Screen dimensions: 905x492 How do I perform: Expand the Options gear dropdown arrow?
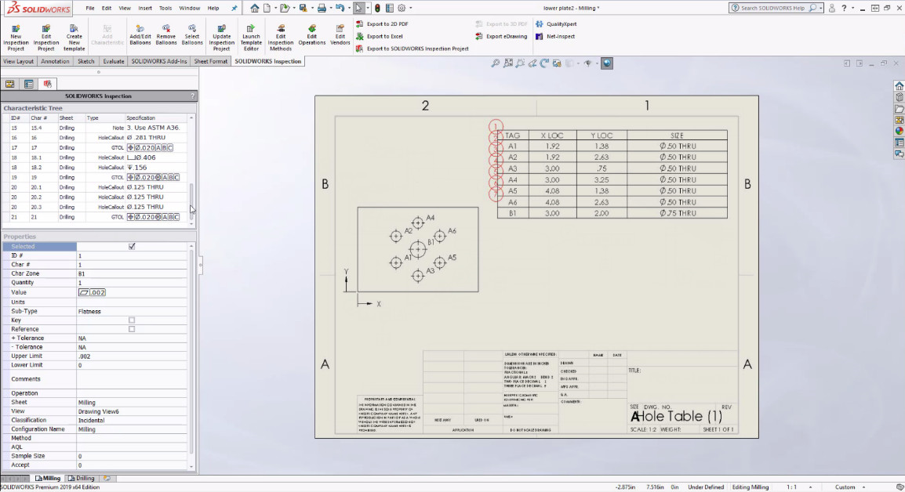(411, 9)
